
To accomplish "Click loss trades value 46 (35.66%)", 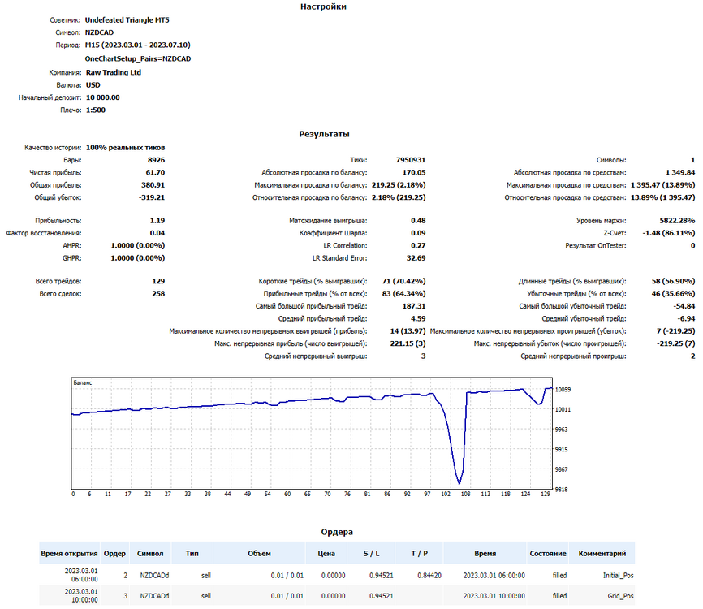I will (674, 294).
